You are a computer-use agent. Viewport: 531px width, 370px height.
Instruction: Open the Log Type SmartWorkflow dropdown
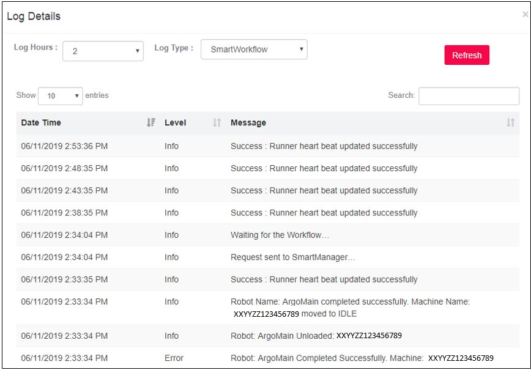pyautogui.click(x=254, y=50)
